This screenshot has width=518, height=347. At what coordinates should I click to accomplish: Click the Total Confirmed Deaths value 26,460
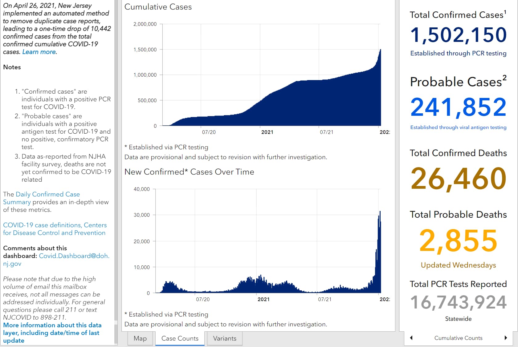click(x=458, y=179)
